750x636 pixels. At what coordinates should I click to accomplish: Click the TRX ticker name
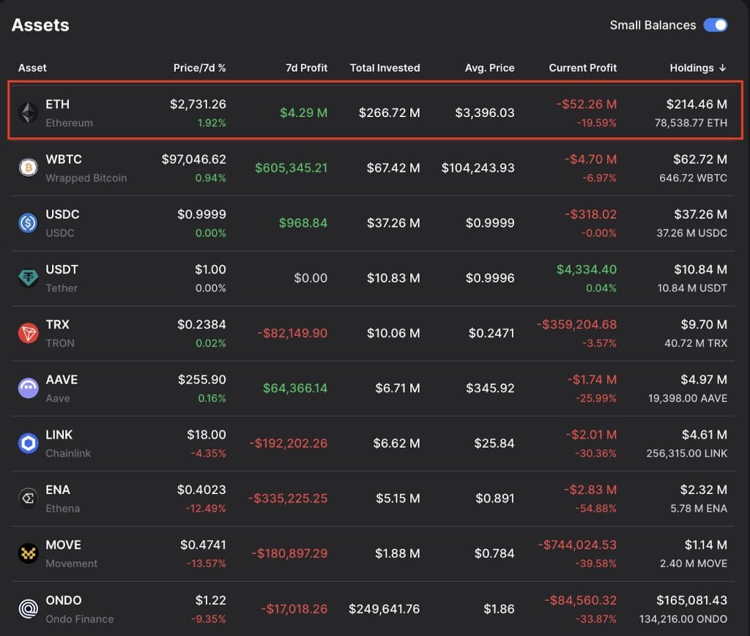pyautogui.click(x=57, y=324)
